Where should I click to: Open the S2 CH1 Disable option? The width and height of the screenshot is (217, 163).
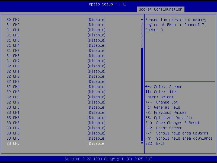point(97,71)
